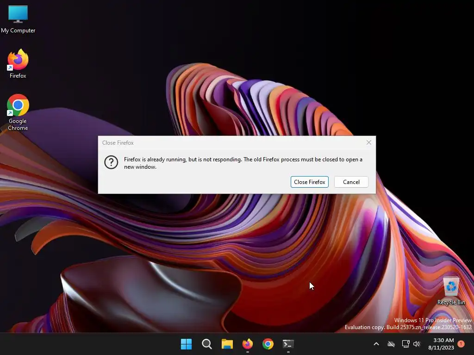The image size is (474, 355).
Task: Click the OneDrive cloud tray icon
Action: (391, 344)
